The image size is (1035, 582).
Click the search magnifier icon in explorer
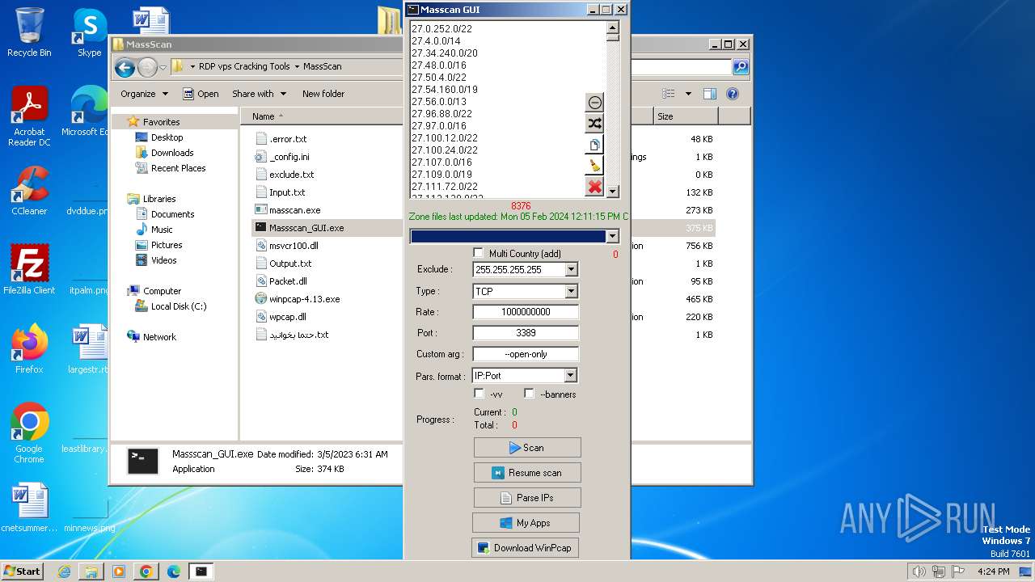click(x=740, y=67)
